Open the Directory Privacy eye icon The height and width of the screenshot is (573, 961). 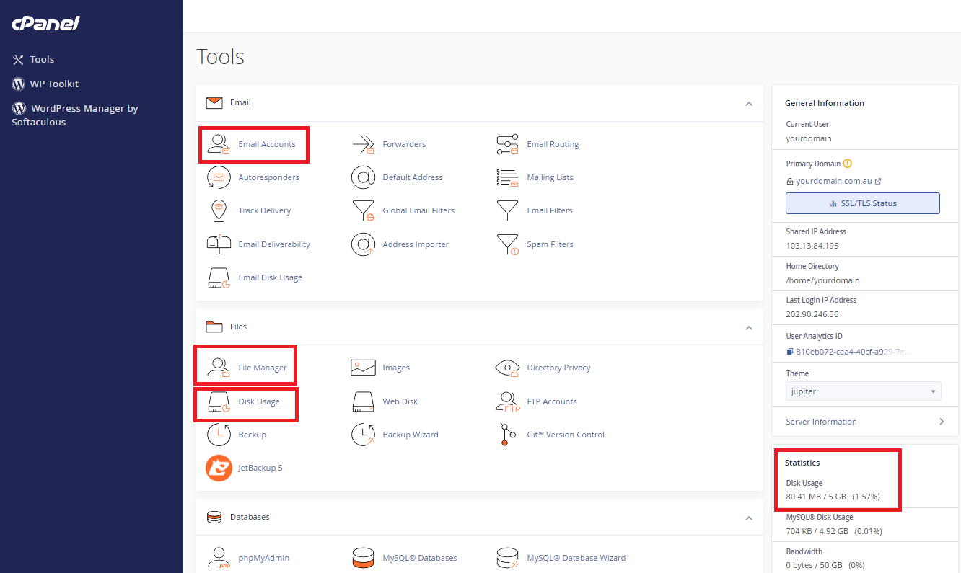tap(508, 368)
